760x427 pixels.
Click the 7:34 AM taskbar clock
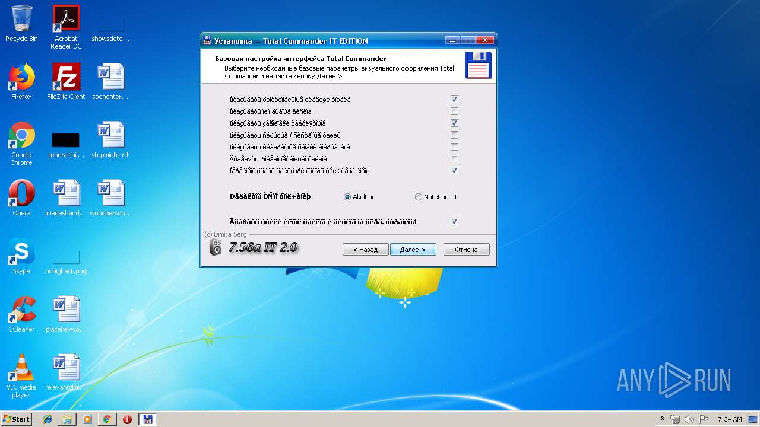click(730, 419)
